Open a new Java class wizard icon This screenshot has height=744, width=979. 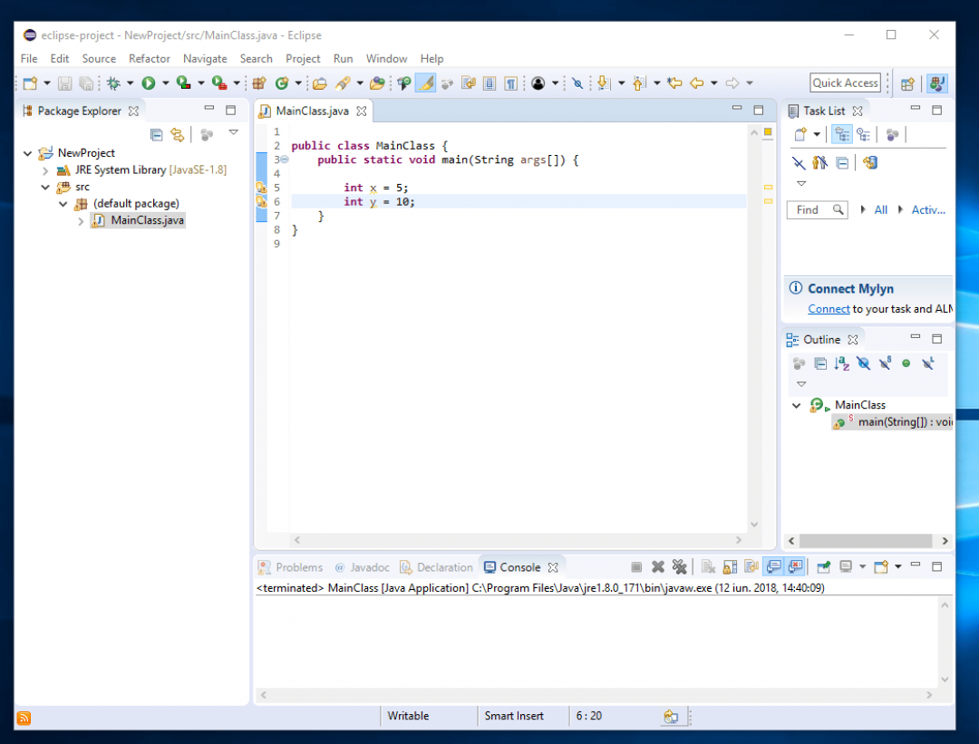point(281,82)
